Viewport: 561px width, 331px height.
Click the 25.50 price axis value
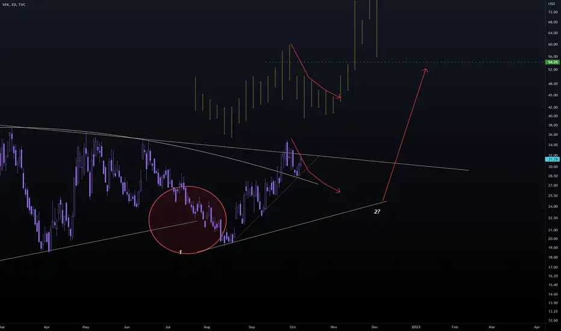pyautogui.click(x=553, y=196)
